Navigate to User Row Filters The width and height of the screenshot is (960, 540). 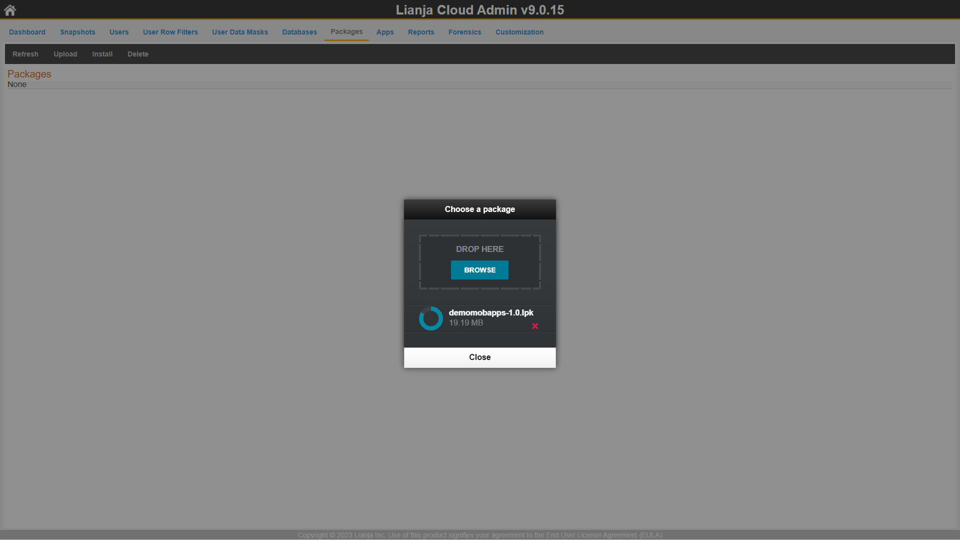tap(170, 31)
